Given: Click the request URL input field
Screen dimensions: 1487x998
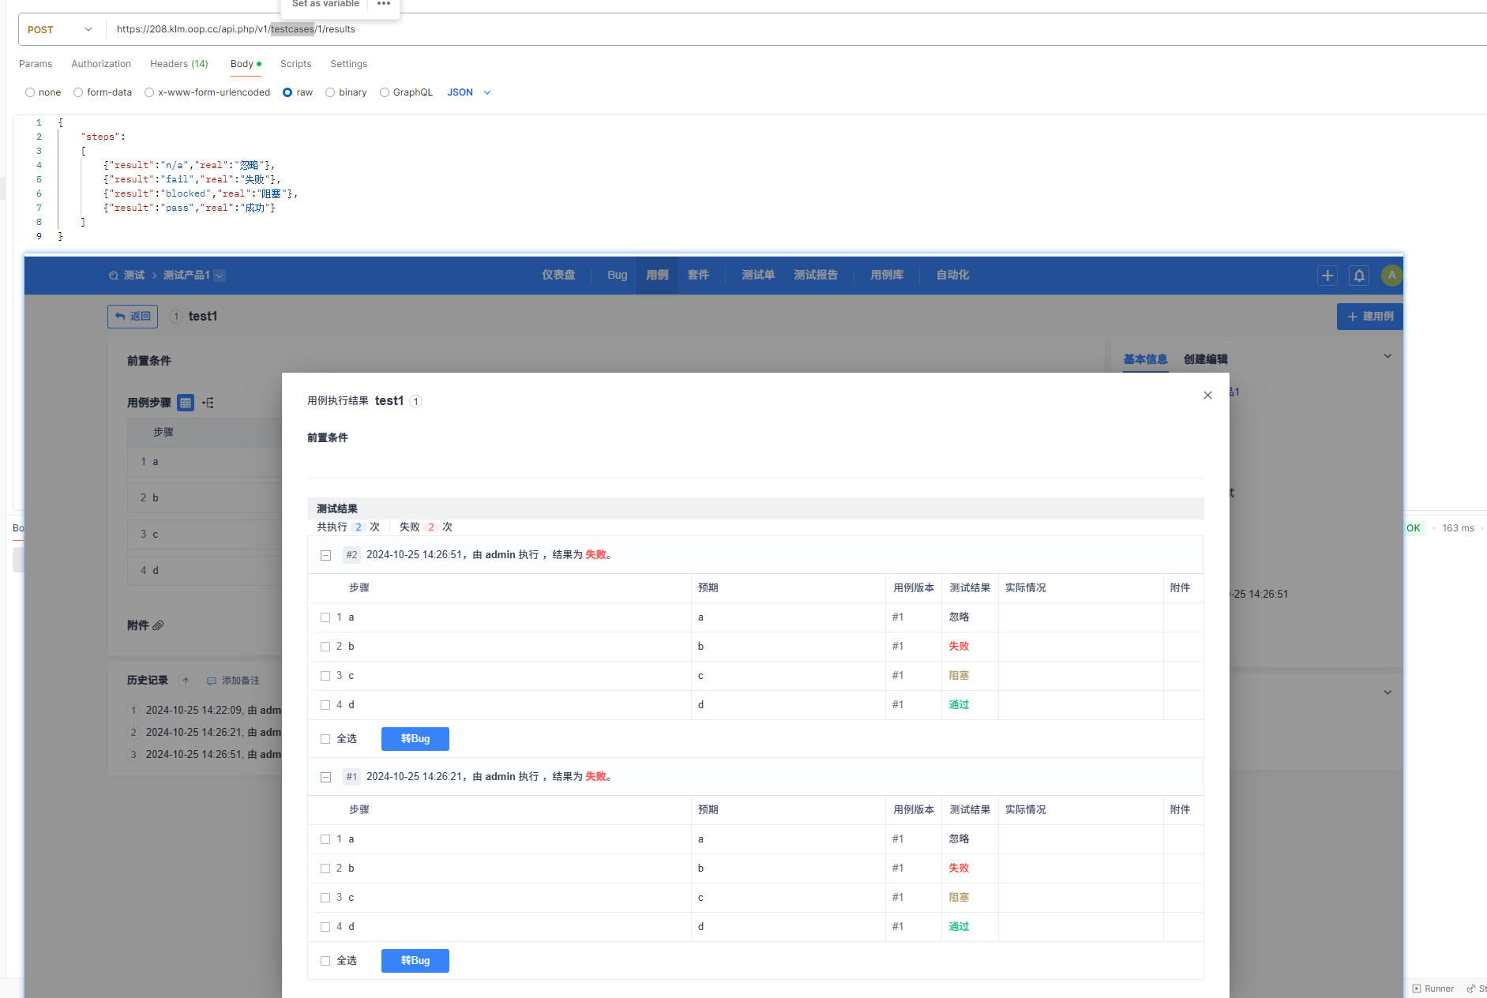Looking at the screenshot, I should (x=798, y=29).
